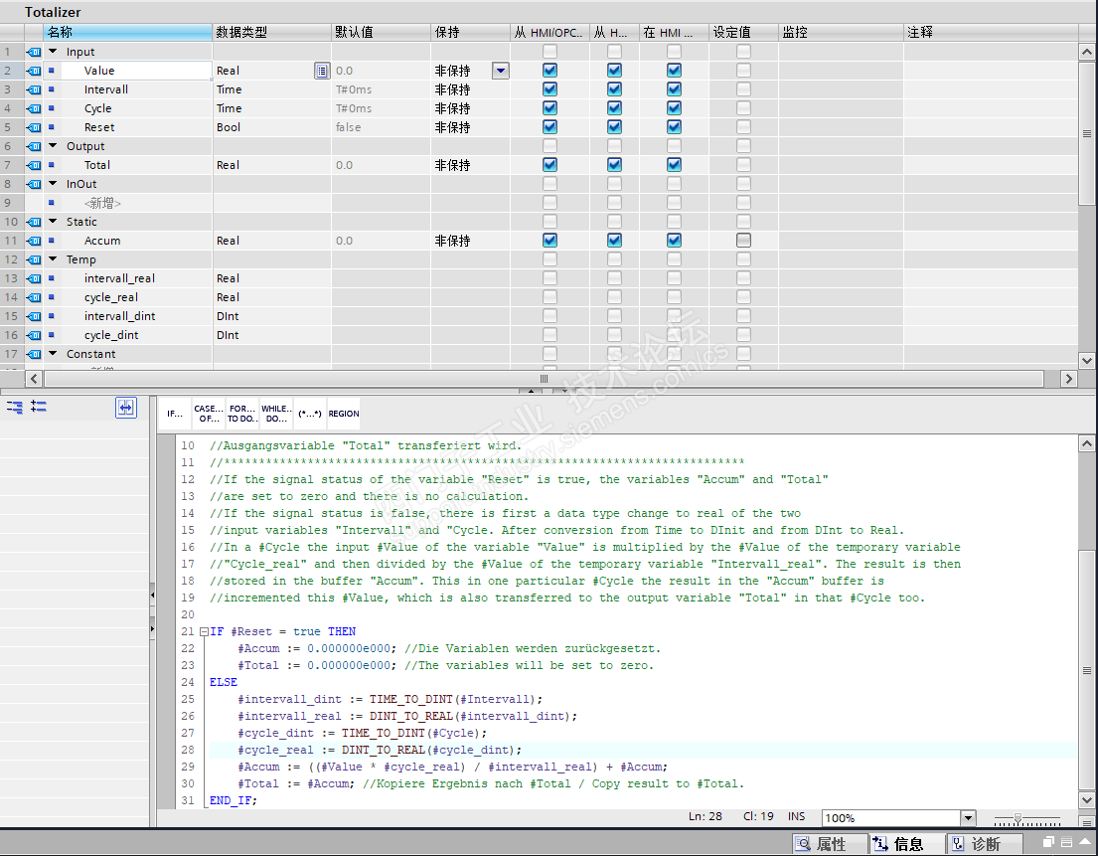Insert IF statement template from toolbar
This screenshot has height=856, width=1098.
point(175,414)
